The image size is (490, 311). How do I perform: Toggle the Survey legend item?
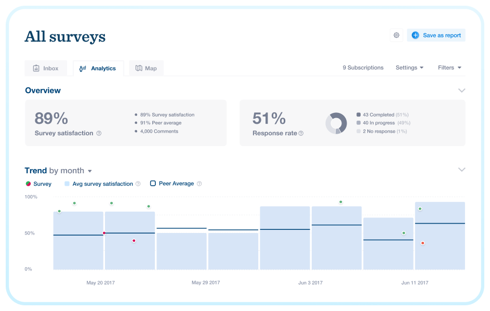click(38, 184)
